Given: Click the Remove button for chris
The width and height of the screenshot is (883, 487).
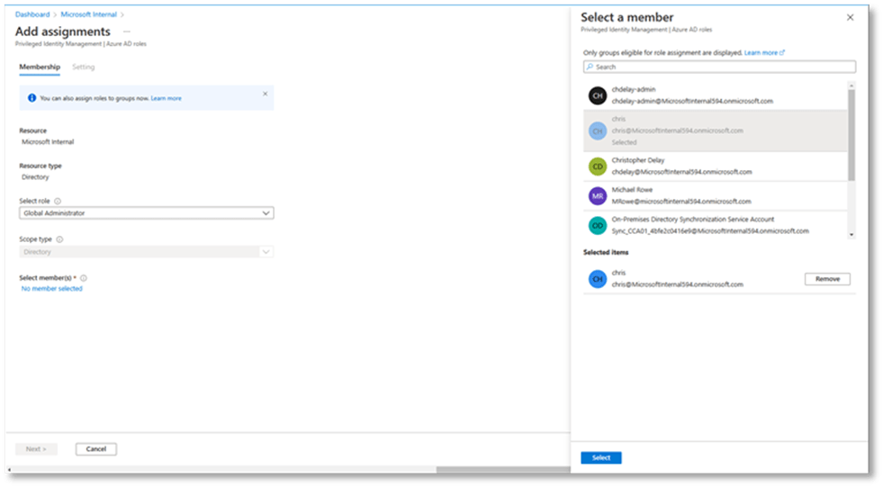Looking at the screenshot, I should pos(826,279).
